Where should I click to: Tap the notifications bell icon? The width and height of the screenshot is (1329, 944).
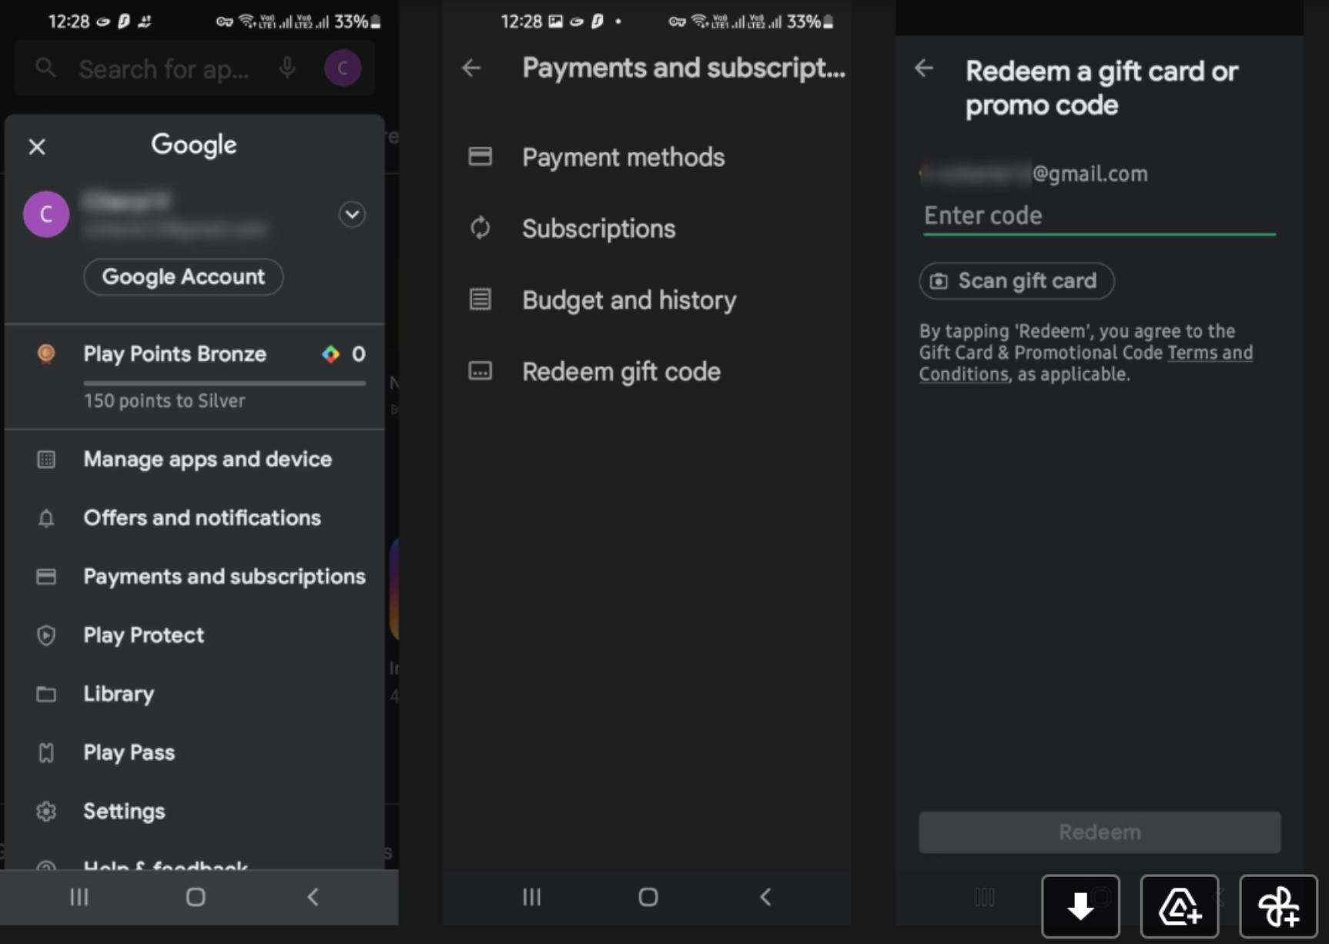coord(46,518)
